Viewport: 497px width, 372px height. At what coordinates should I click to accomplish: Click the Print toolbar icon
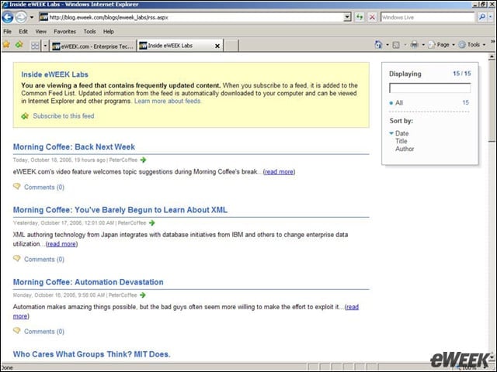(x=414, y=45)
